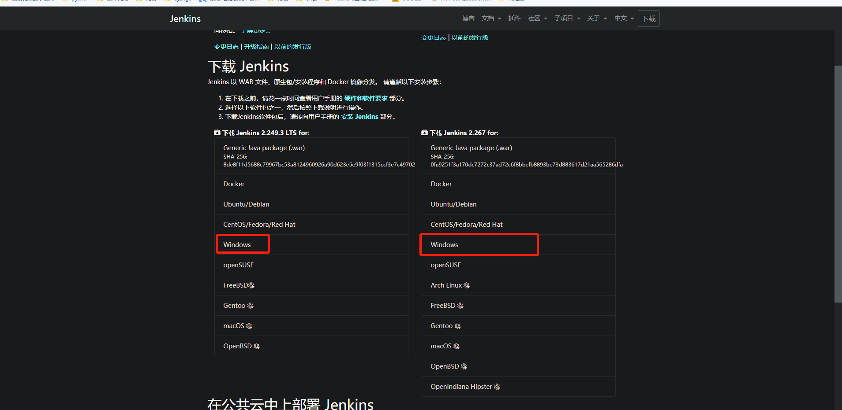Expand the 社区 dropdown in the navbar
The width and height of the screenshot is (842, 410).
537,18
